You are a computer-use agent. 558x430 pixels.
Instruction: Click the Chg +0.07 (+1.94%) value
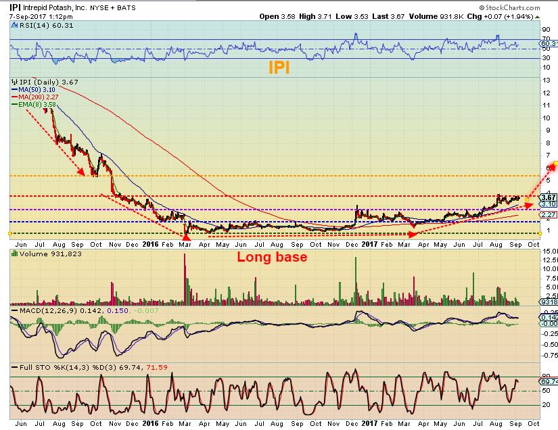pos(501,16)
